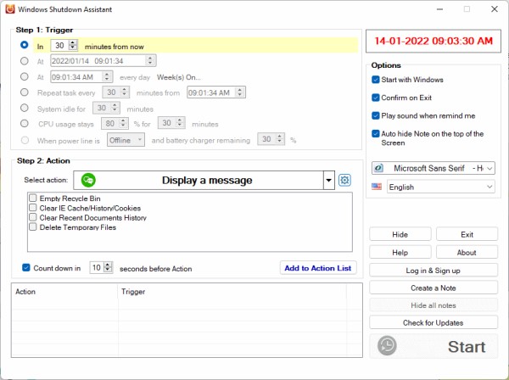Open the About button
Image resolution: width=509 pixels, height=380 pixels.
(x=467, y=253)
